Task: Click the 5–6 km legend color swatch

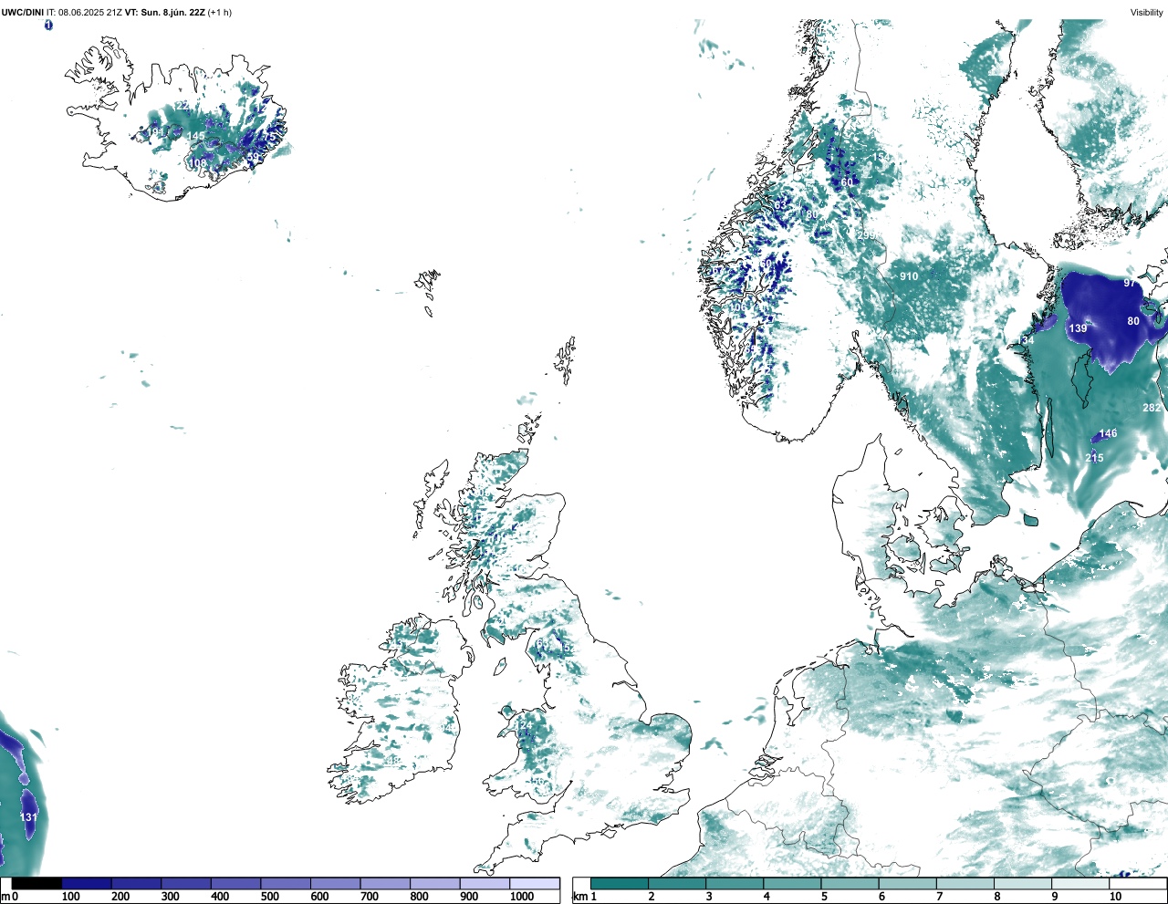Action: [x=850, y=884]
